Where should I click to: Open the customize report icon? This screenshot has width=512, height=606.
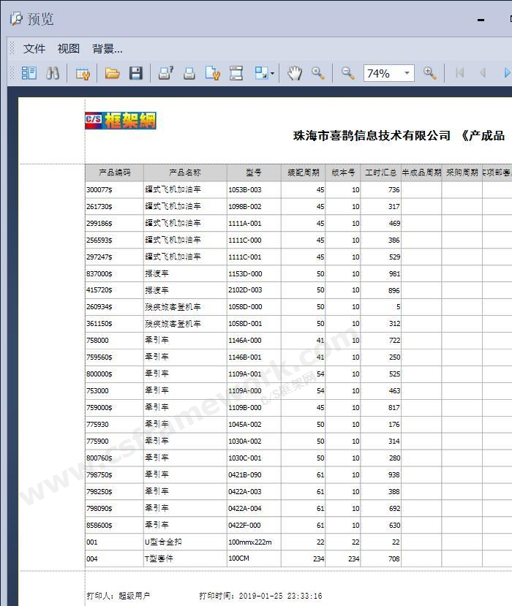[x=83, y=73]
